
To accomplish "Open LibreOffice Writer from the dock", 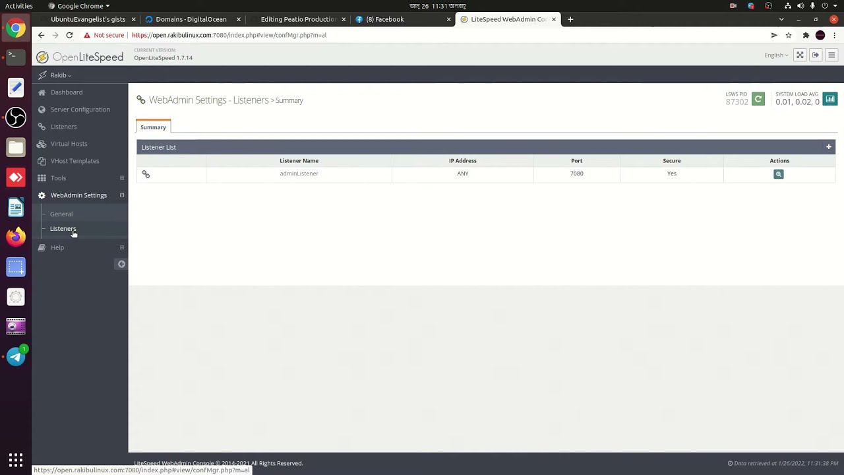I will 16,208.
